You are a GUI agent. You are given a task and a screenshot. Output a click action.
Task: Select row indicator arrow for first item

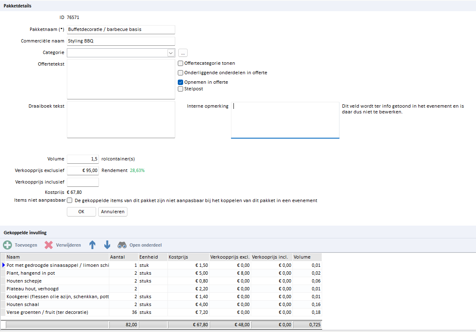(3, 265)
